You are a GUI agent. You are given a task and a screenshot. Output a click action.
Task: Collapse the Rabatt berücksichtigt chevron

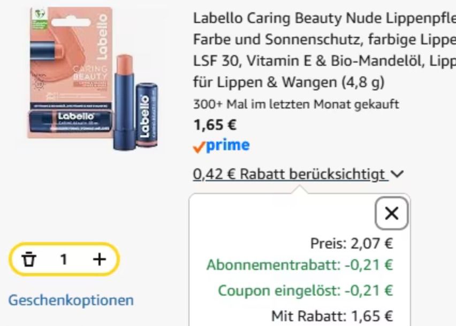click(397, 174)
